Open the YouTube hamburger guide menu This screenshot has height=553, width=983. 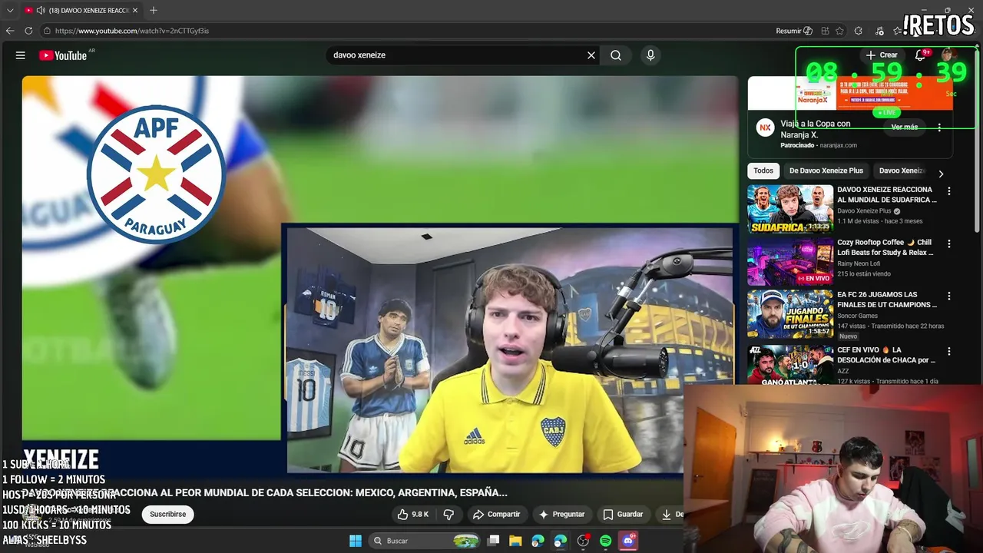[x=21, y=55]
